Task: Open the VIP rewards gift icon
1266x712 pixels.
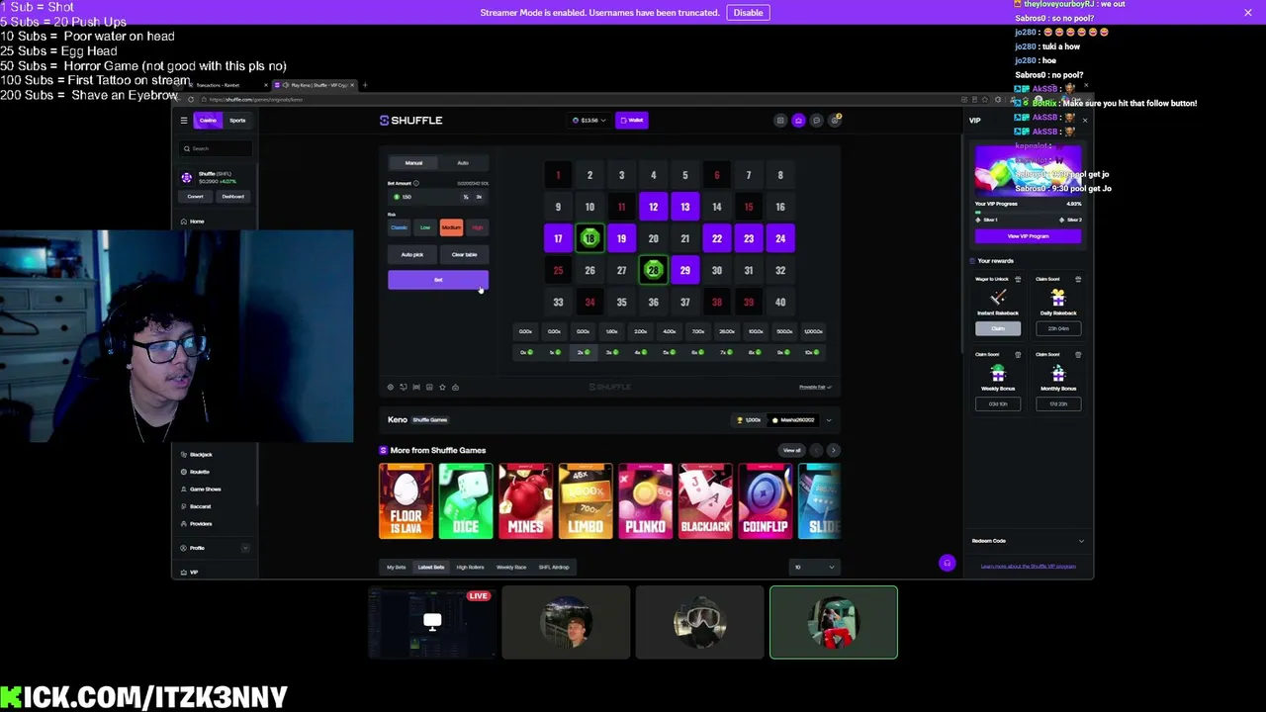Action: click(x=798, y=121)
